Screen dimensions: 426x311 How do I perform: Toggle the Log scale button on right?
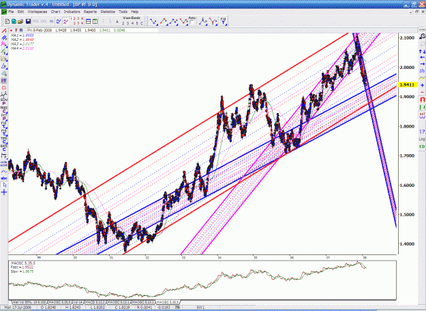(422, 139)
